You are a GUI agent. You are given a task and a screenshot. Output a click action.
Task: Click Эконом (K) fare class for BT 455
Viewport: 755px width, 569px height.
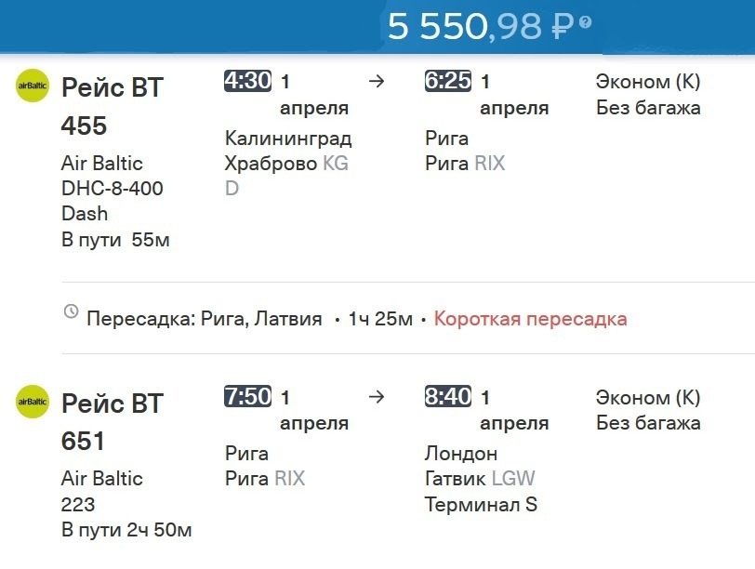coord(647,82)
